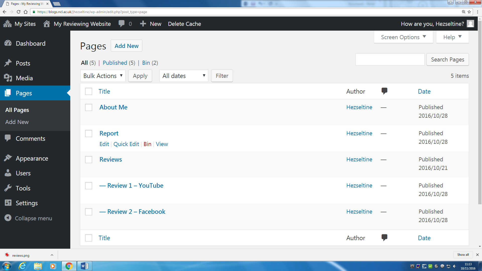Click the Settings sliders icon
This screenshot has width=482, height=271.
8,203
